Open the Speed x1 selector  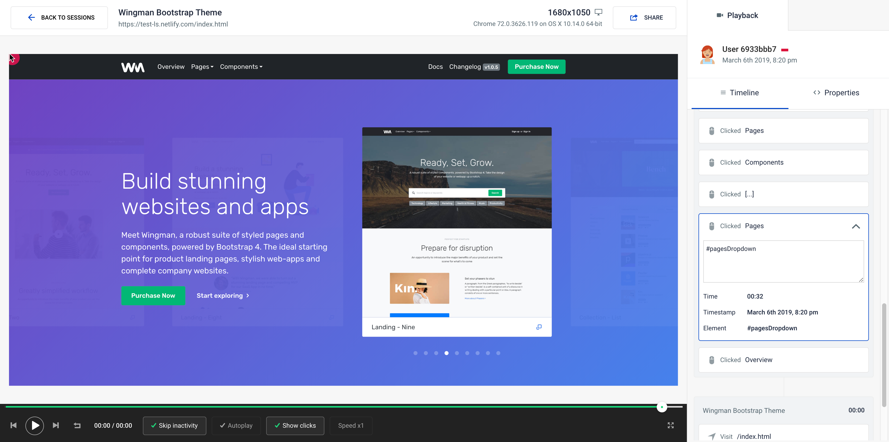pos(351,425)
